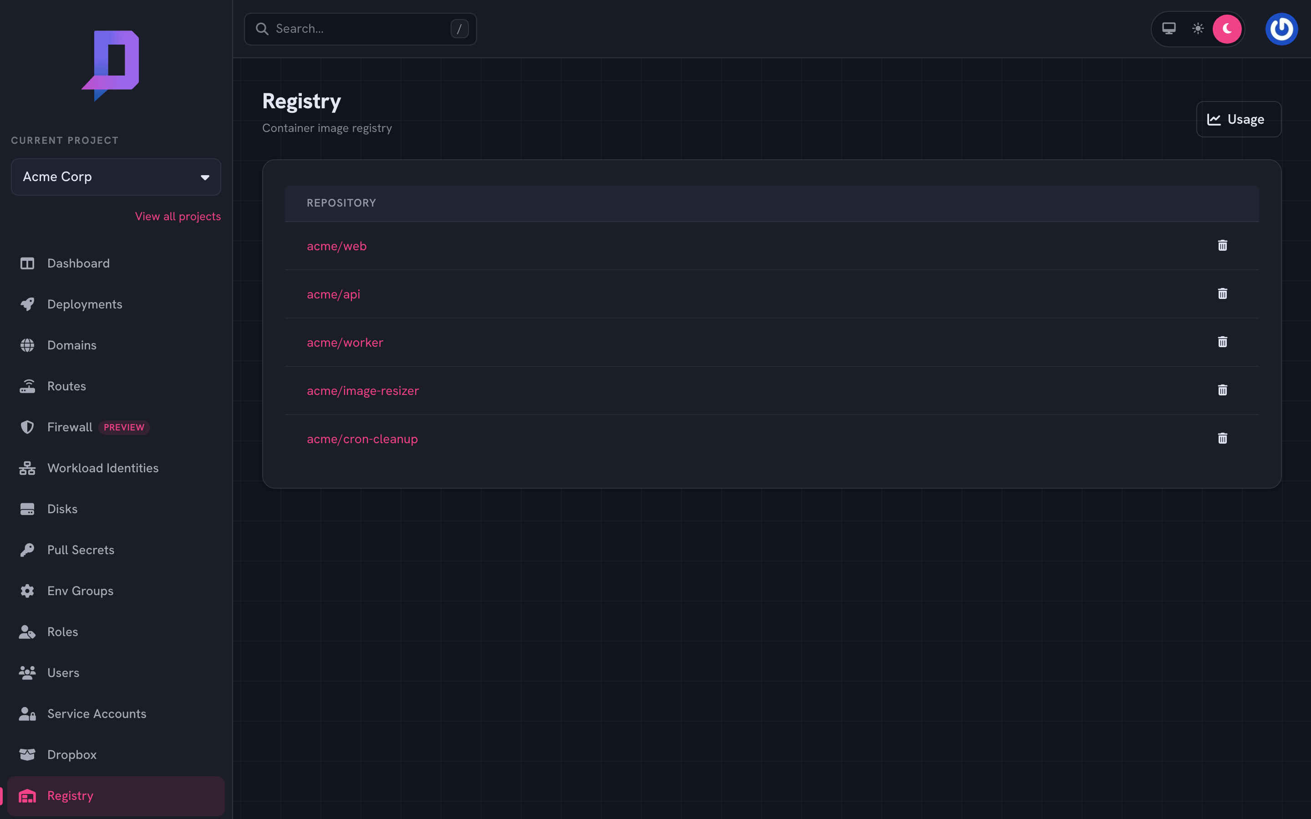Switch to system theme monitor icon

coord(1169,29)
